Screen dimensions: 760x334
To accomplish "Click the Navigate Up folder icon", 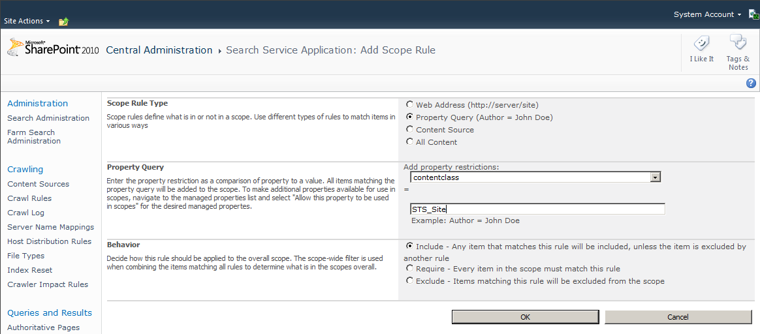I will click(64, 22).
